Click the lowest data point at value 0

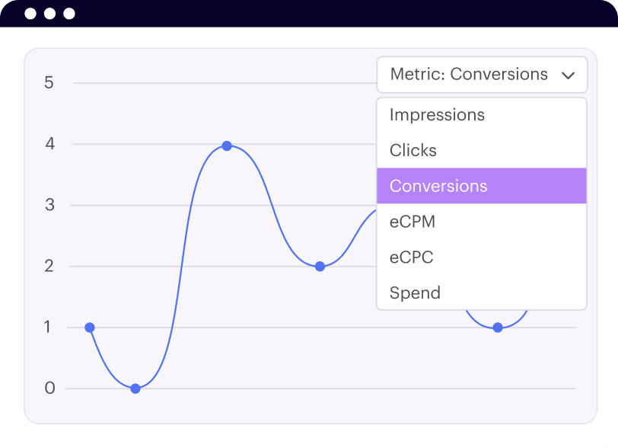coord(135,389)
